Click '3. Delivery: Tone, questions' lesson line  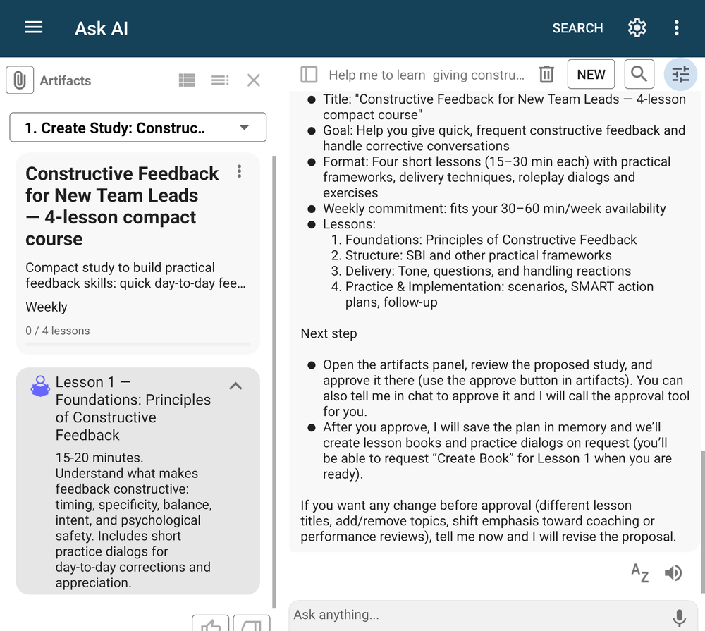(481, 271)
